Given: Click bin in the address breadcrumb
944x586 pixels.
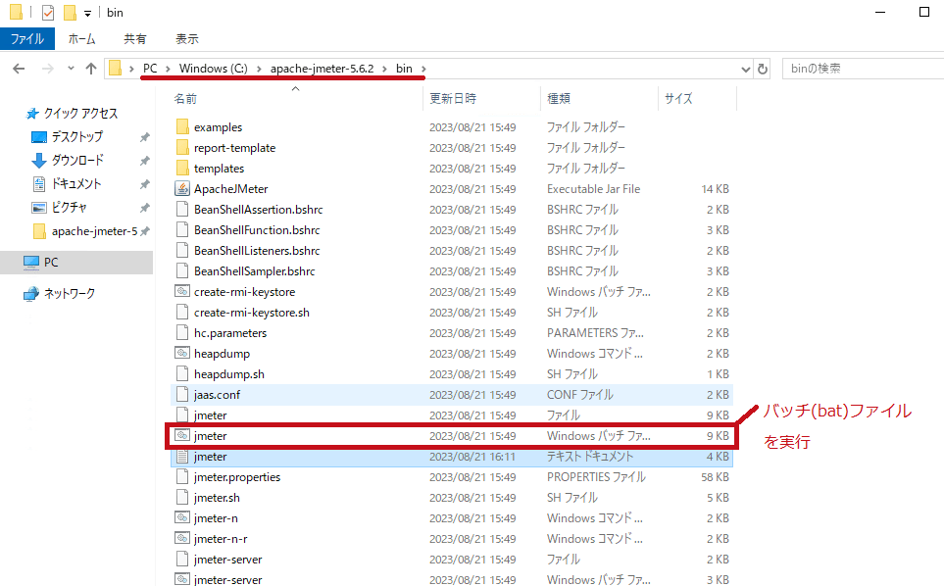Looking at the screenshot, I should coord(404,69).
